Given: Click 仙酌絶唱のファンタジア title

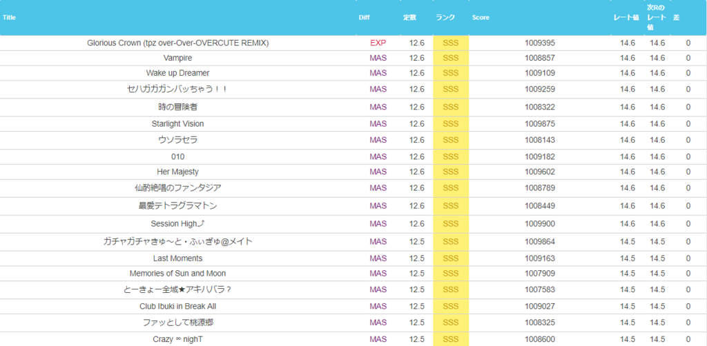Looking at the screenshot, I should click(177, 187).
